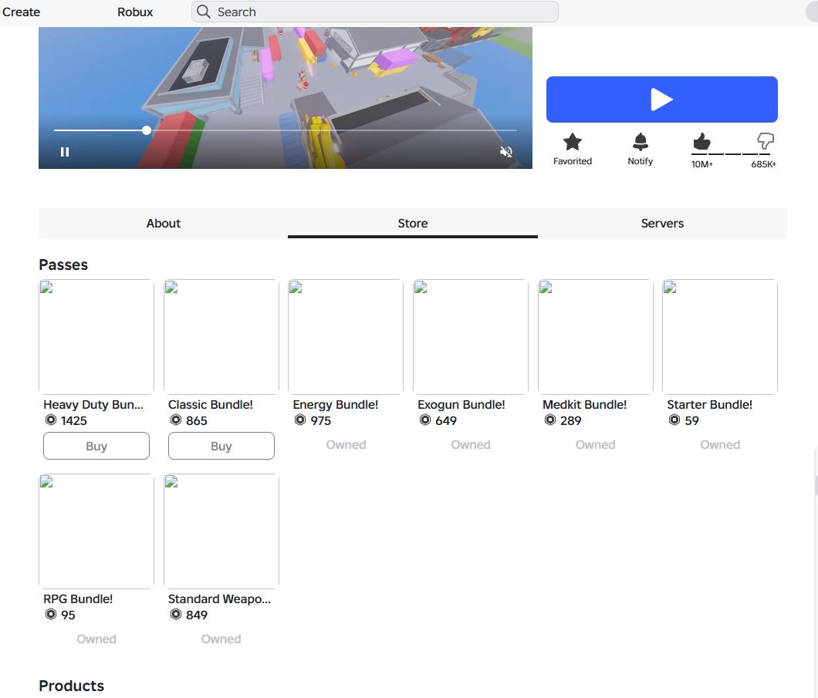Buy the Heavy Duty Bundle pass

(x=96, y=446)
